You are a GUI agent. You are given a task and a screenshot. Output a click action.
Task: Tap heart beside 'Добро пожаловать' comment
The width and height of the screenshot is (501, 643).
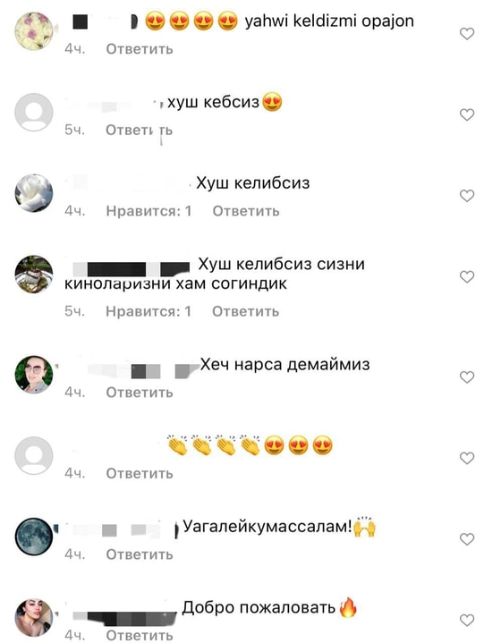tap(466, 620)
